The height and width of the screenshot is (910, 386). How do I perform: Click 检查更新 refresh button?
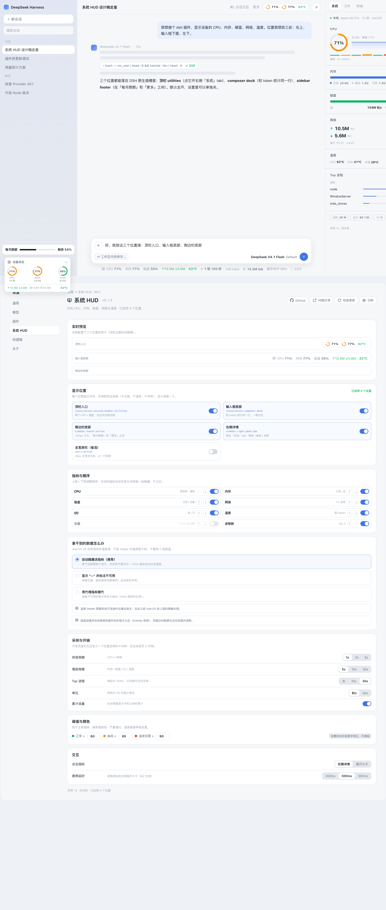346,300
